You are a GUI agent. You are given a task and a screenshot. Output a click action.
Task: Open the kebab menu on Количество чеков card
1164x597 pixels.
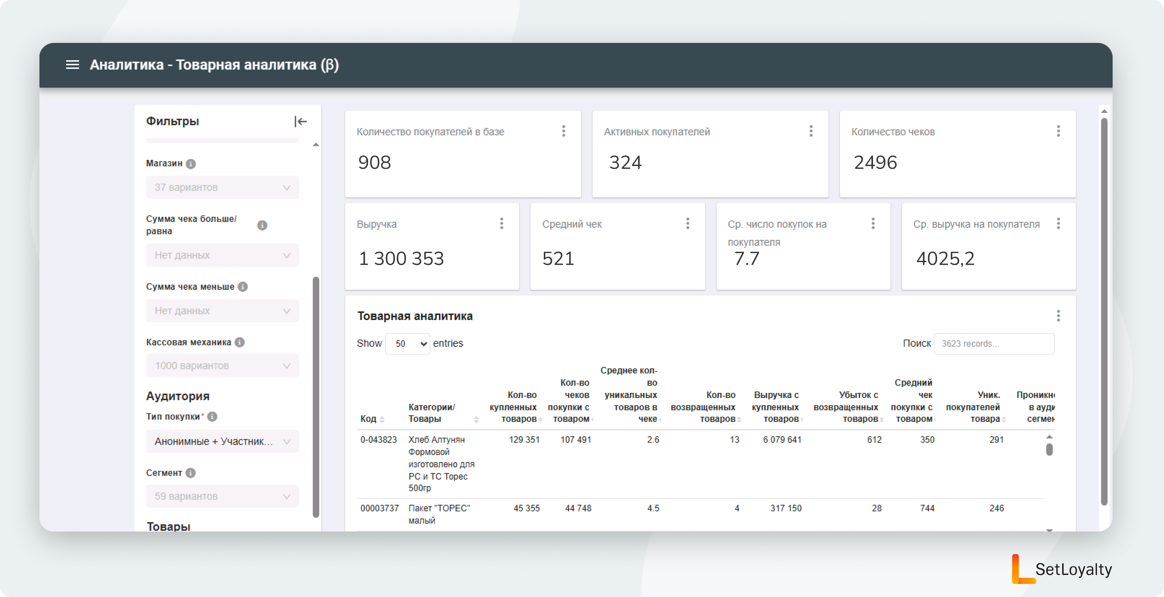[1058, 131]
